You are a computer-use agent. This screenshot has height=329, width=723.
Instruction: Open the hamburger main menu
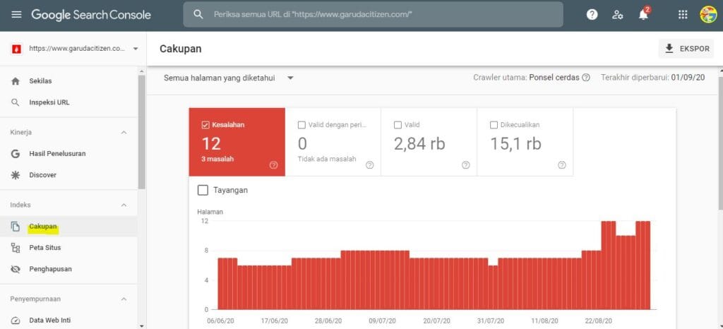16,15
